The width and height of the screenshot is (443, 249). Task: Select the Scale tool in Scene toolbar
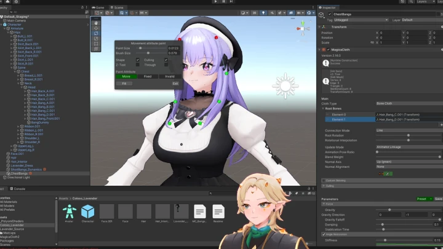click(x=96, y=38)
